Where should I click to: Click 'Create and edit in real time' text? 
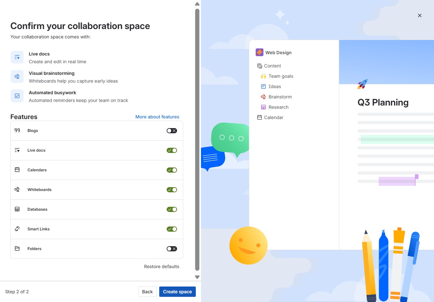pyautogui.click(x=58, y=62)
